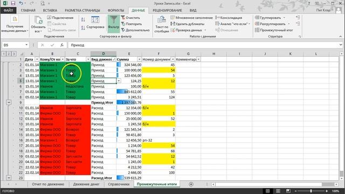
Task: Open filter dropdown for Вид движения column
Action: tap(114, 59)
